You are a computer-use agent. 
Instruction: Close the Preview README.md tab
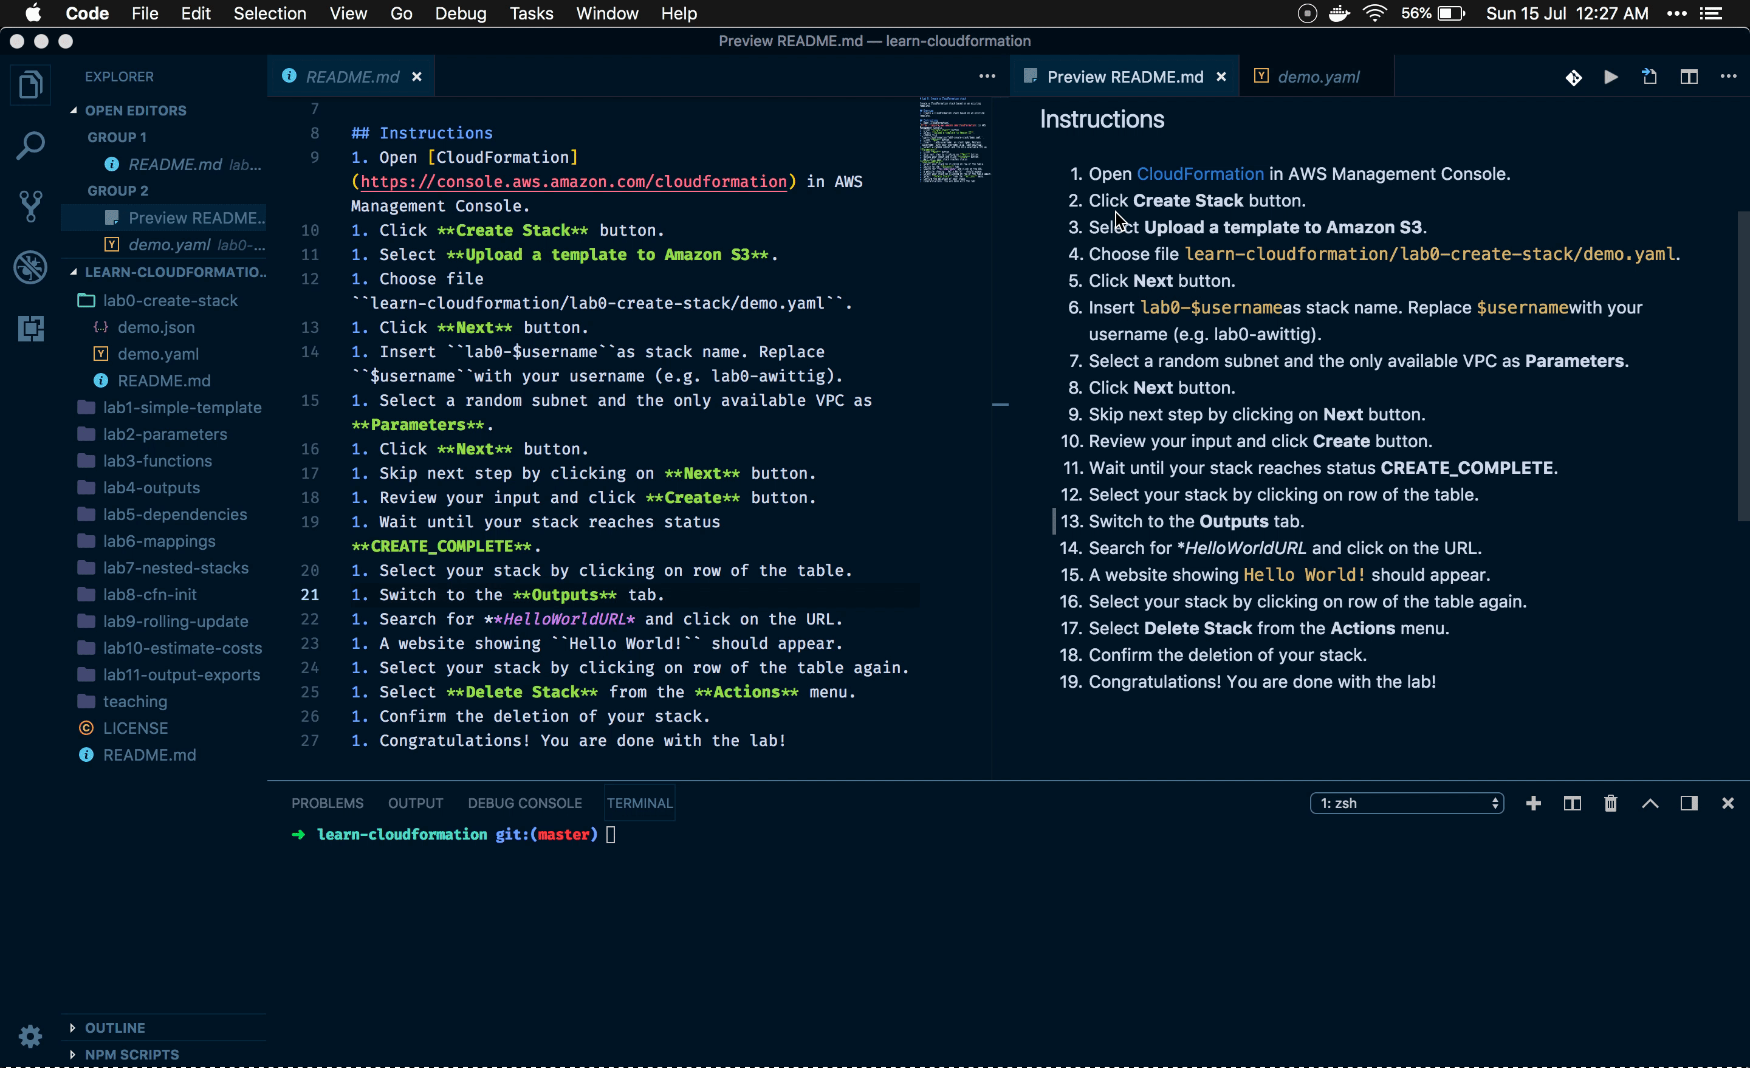[1221, 77]
